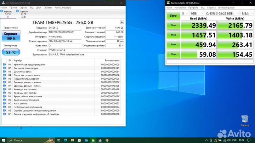
Task: Launch Microsoft Edge from the taskbar
Action: coord(66,140)
